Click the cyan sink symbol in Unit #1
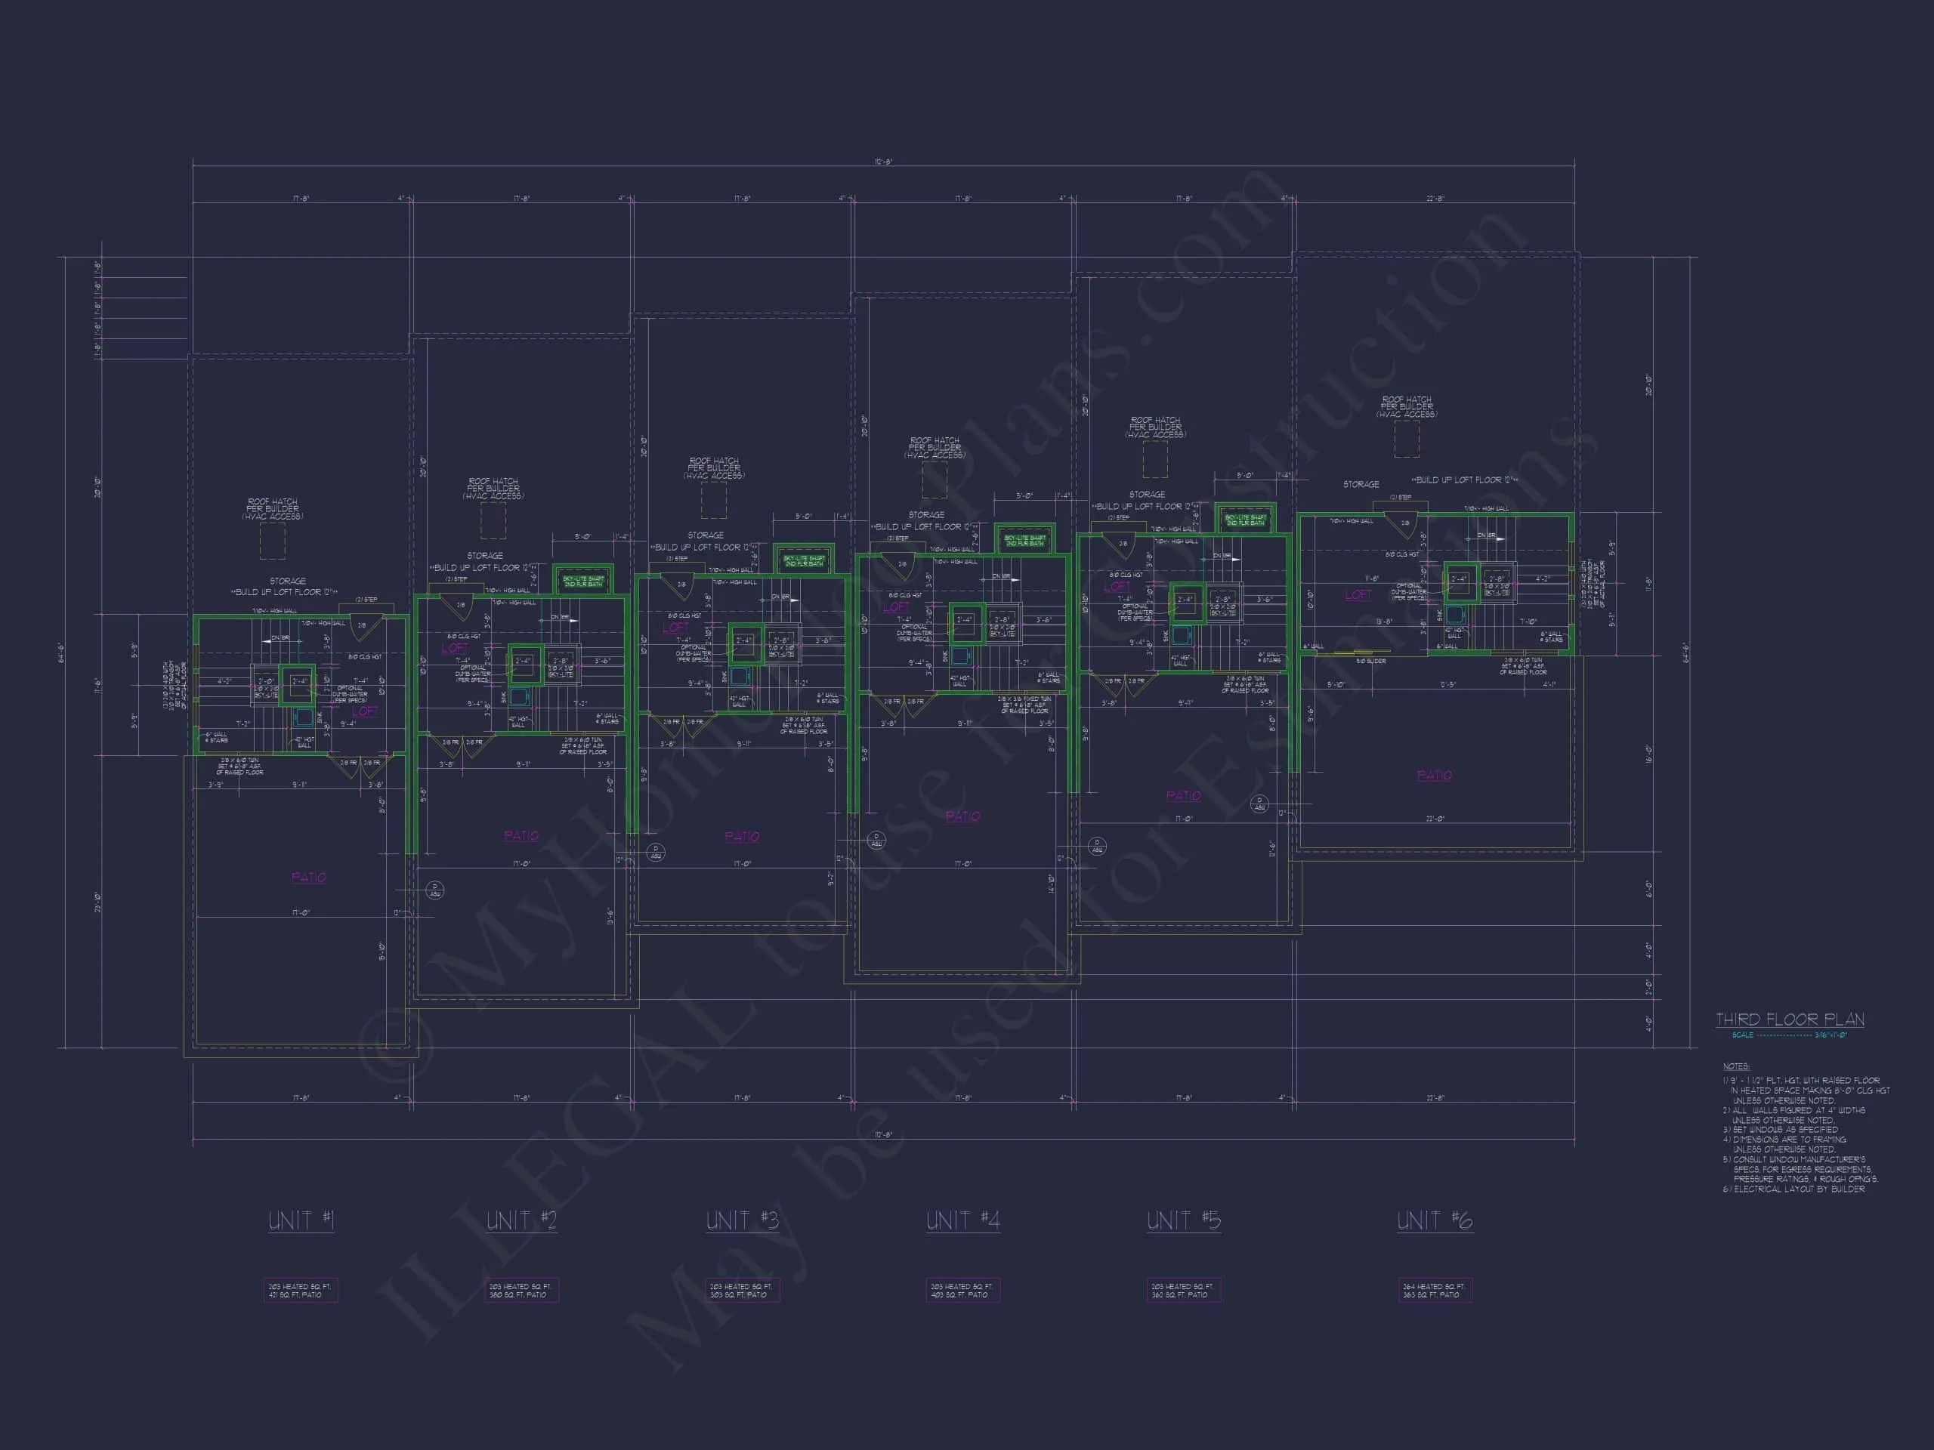 point(304,717)
